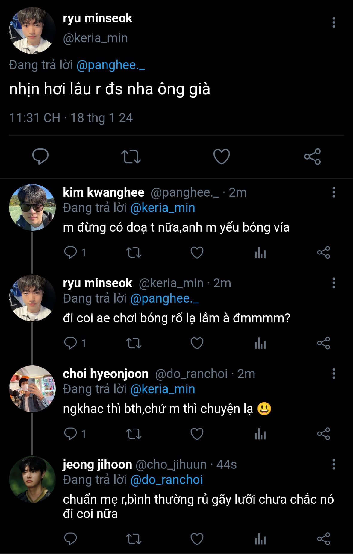The height and width of the screenshot is (554, 353).
Task: Open kim kwanghee's profile picture
Action: pos(32,207)
